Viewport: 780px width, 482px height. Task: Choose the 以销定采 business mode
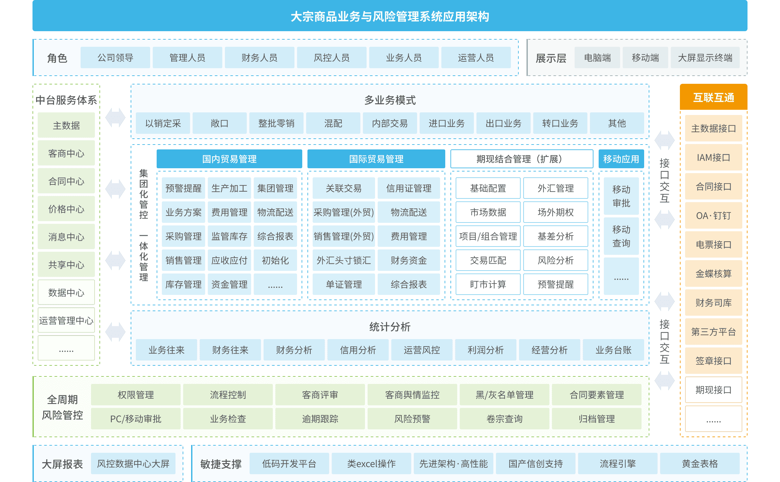[x=163, y=123]
